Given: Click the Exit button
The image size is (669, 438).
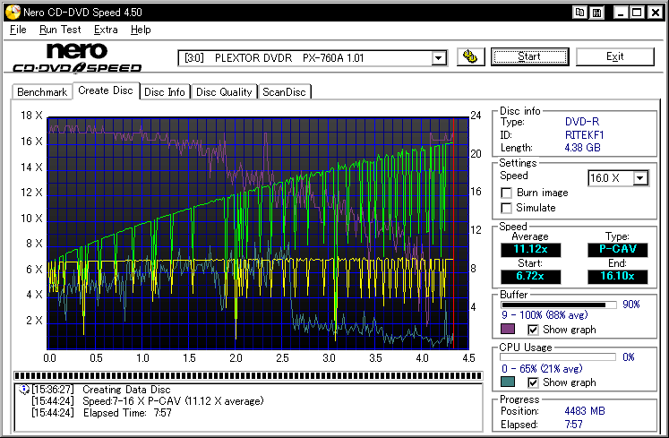Looking at the screenshot, I should coord(614,56).
